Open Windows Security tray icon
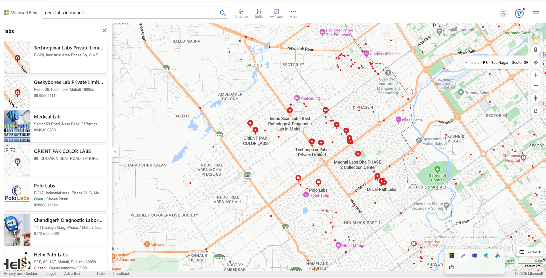The width and height of the screenshot is (546, 278). point(486,256)
